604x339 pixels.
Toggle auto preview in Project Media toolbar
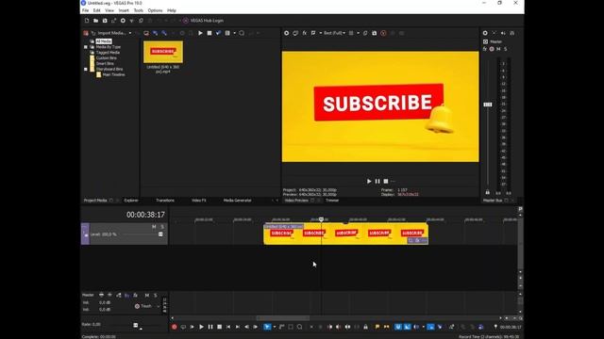coord(218,33)
